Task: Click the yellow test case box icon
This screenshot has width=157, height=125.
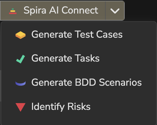Action: (x=20, y=35)
